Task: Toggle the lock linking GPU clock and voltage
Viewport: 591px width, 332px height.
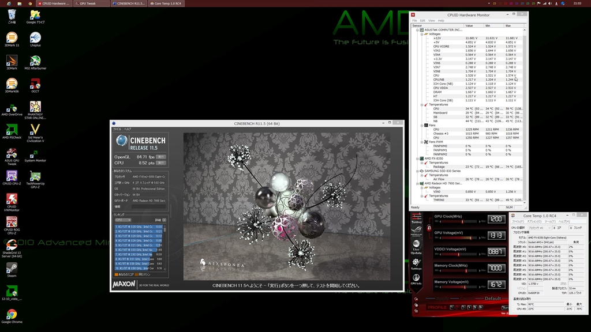Action: point(429,228)
